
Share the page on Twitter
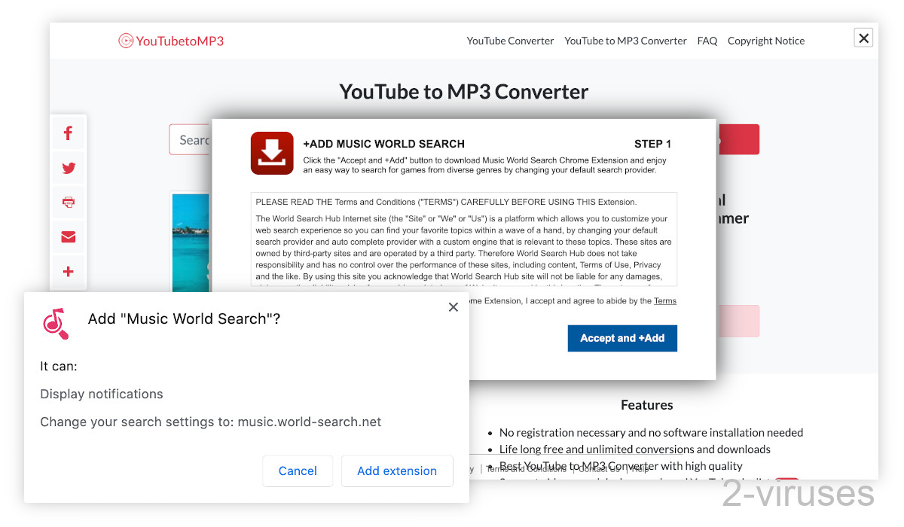coord(69,168)
